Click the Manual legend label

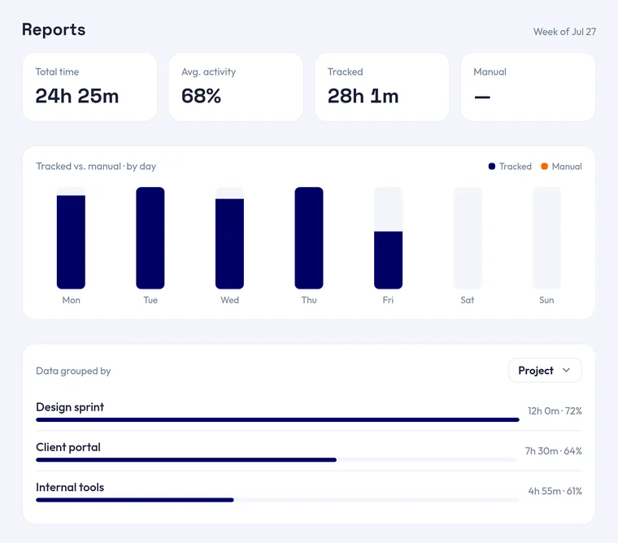click(x=567, y=167)
